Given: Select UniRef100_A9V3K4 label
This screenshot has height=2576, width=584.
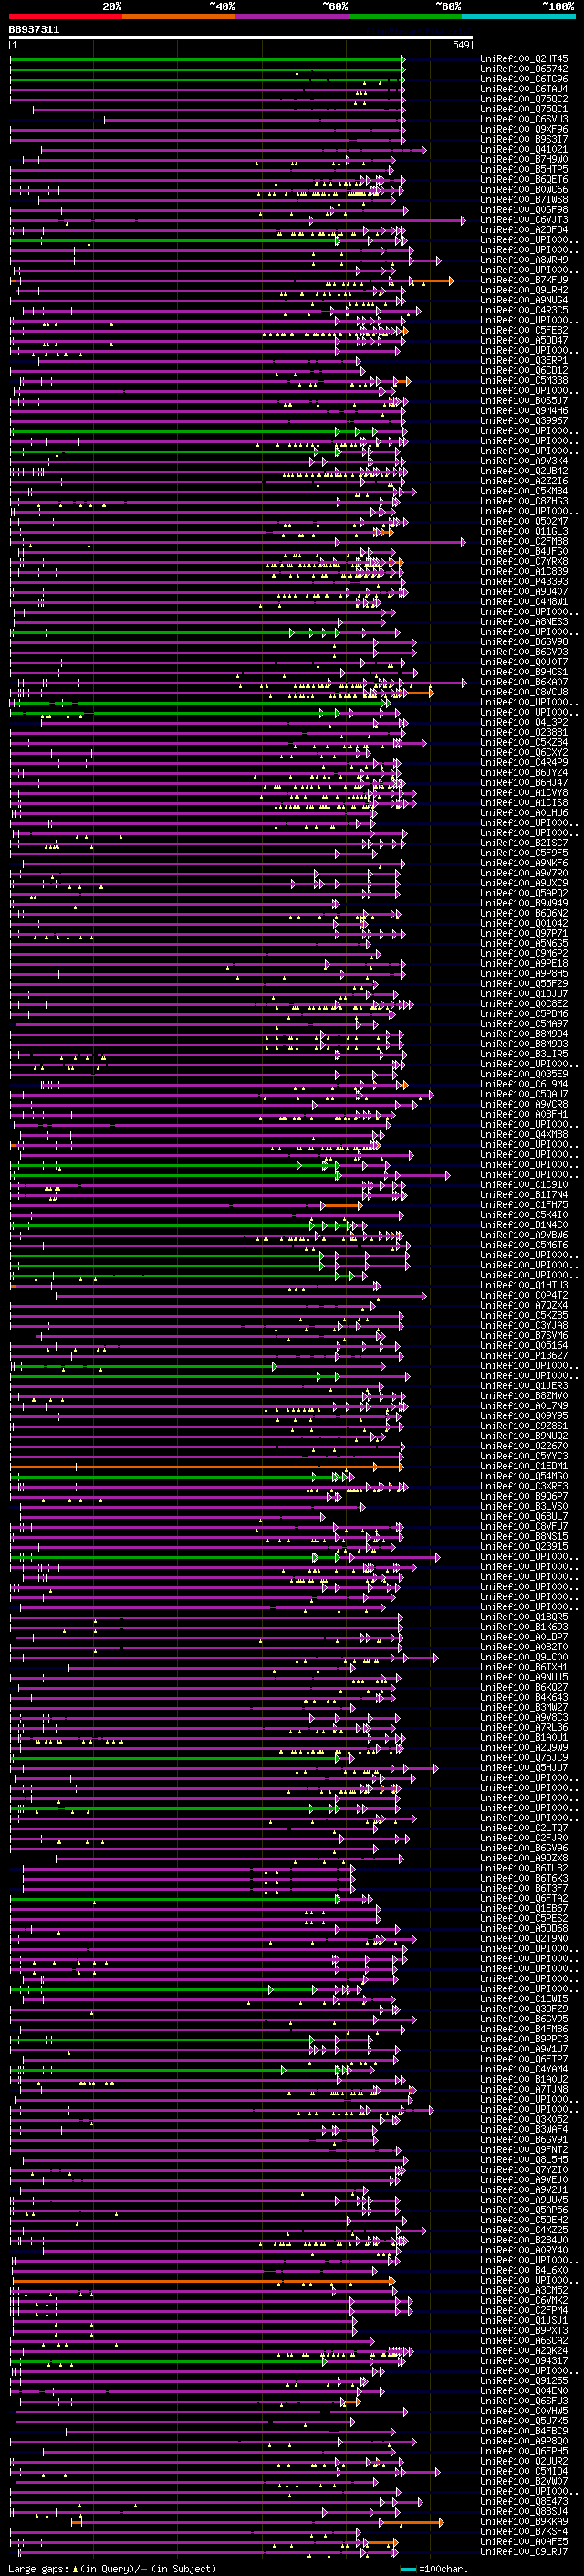Looking at the screenshot, I should click(x=523, y=461).
